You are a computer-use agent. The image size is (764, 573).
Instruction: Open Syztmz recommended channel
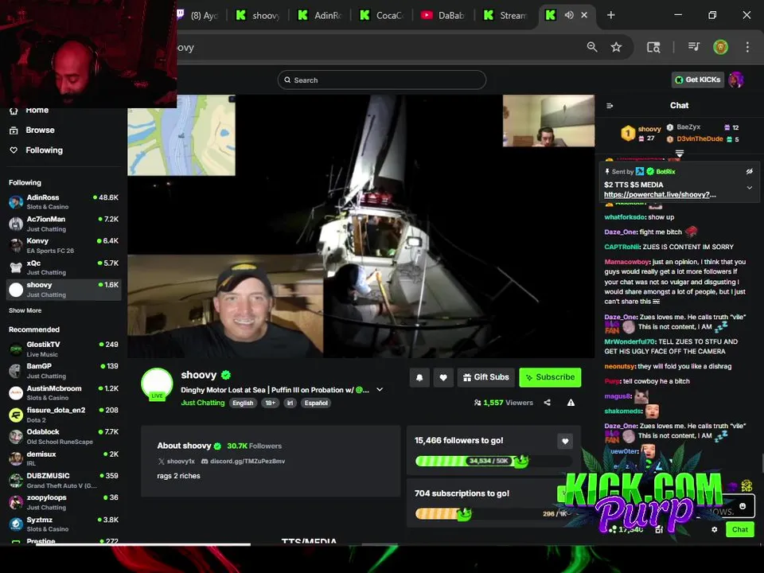point(64,524)
